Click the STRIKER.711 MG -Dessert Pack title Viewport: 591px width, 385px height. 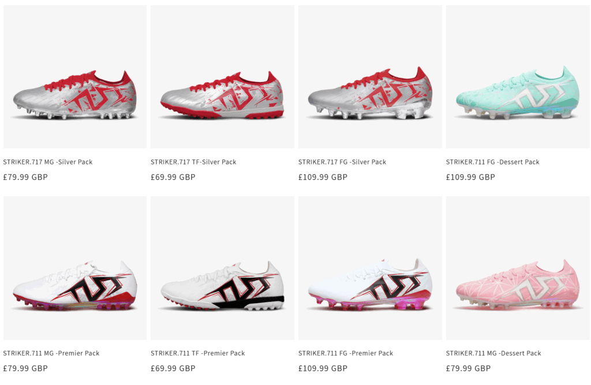pos(493,353)
